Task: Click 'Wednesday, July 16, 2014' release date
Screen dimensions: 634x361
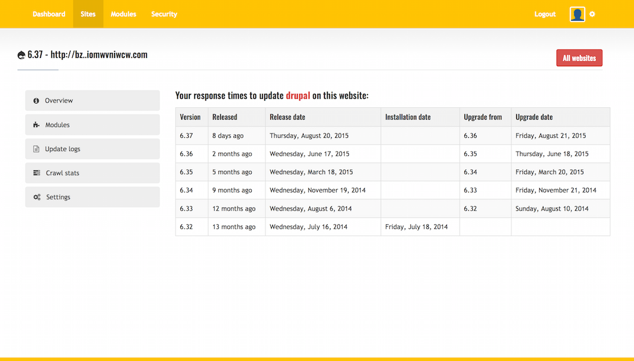Action: 308,227
